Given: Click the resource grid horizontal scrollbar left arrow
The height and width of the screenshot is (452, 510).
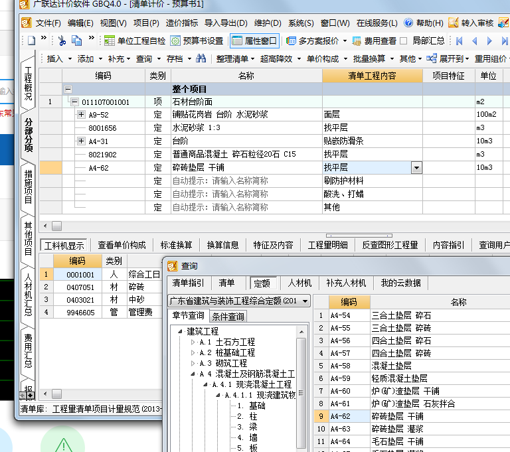Looking at the screenshot, I should tap(45, 394).
